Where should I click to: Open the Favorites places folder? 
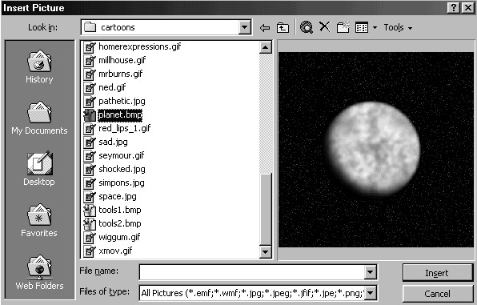click(x=39, y=220)
